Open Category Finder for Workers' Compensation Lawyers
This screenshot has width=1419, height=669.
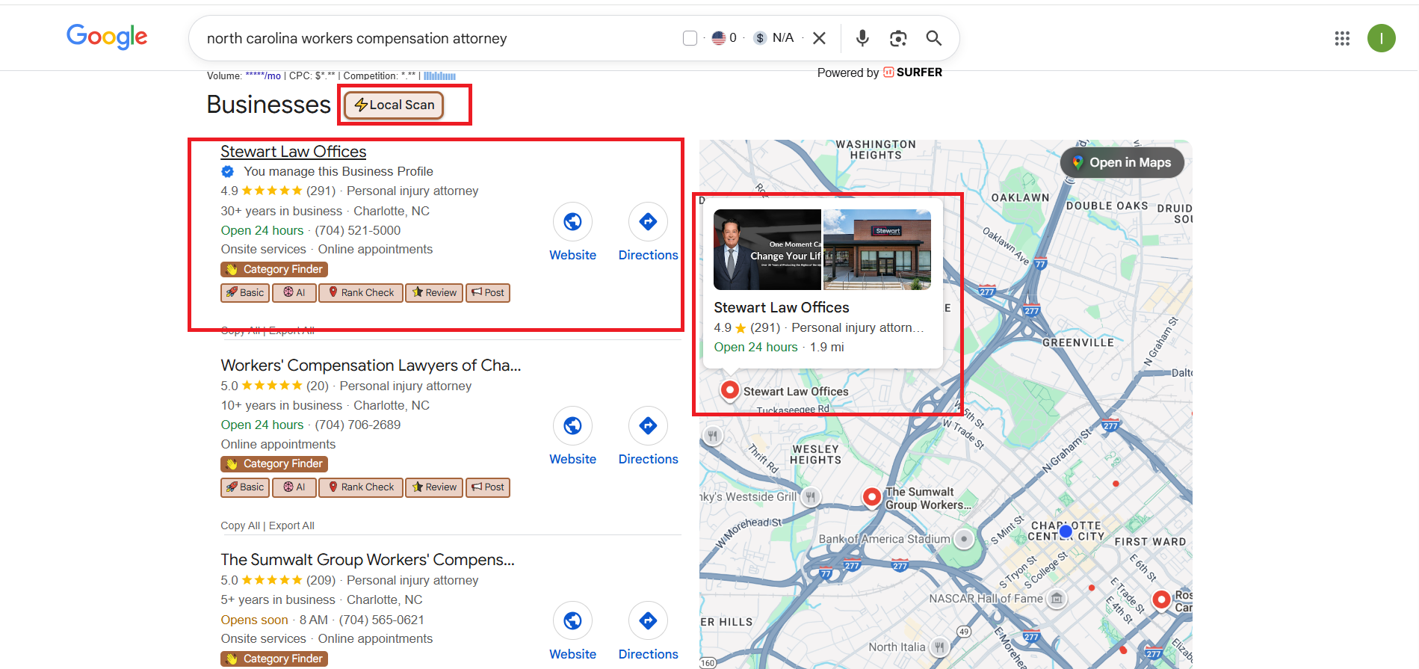click(x=274, y=464)
